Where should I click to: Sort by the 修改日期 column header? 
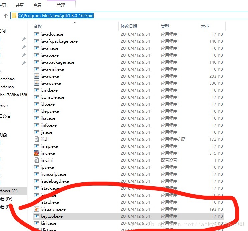[x=129, y=26]
